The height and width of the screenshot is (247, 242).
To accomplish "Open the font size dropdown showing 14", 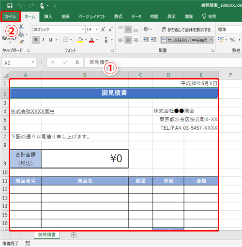I will pos(96,30).
